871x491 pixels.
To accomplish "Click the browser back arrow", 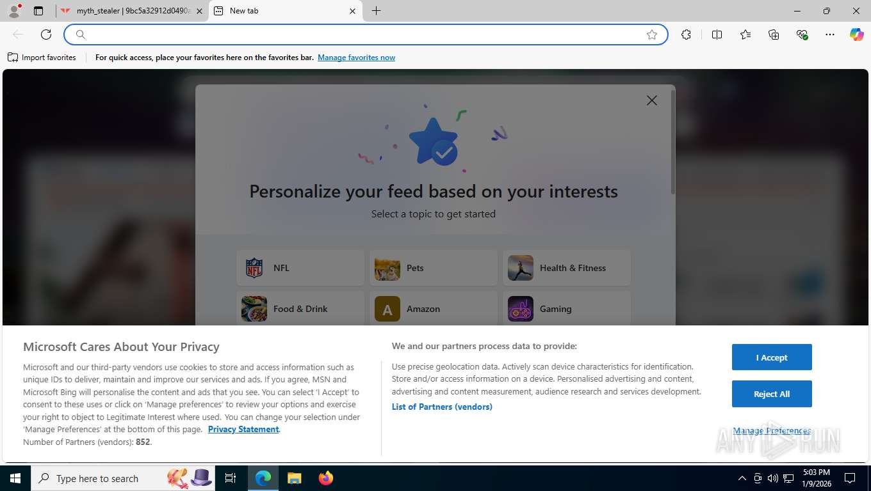I will pyautogui.click(x=18, y=35).
